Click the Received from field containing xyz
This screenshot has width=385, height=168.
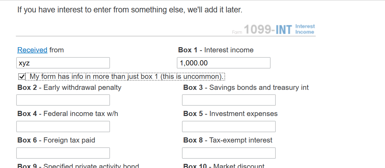63,63
